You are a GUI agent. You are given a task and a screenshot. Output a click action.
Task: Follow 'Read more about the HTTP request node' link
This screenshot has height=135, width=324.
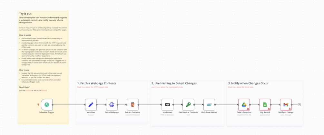point(93,87)
